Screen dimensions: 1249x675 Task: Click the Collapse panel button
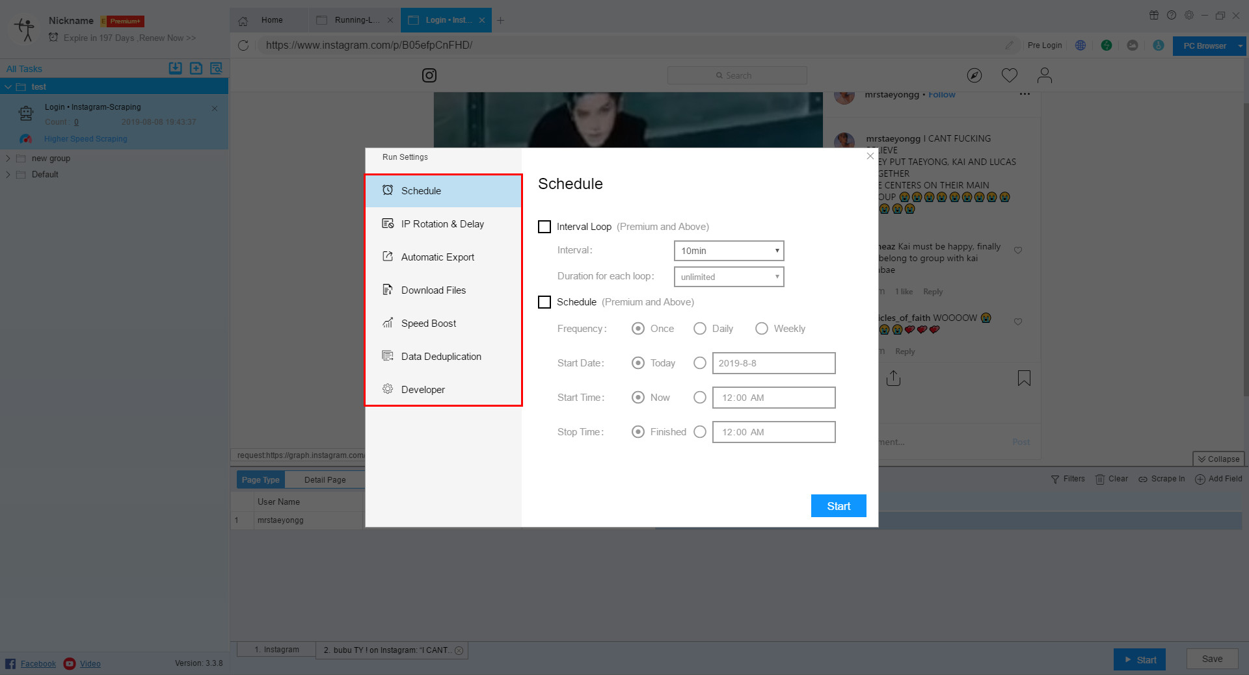pyautogui.click(x=1218, y=459)
